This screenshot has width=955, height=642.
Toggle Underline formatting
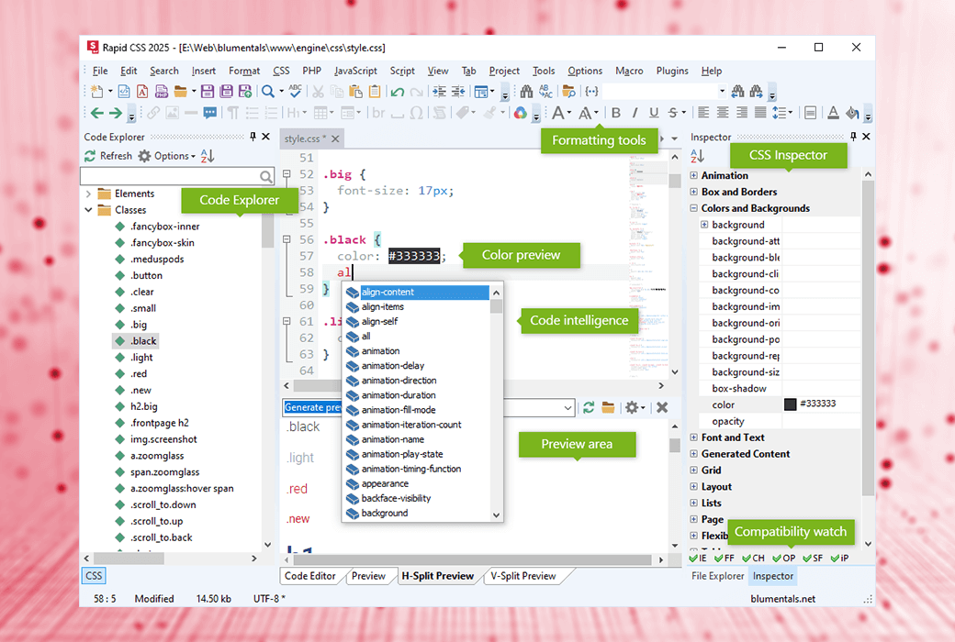[x=654, y=113]
